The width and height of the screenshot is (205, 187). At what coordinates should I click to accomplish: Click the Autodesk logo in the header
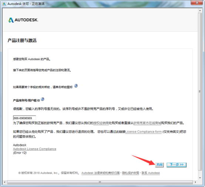[x=23, y=20]
